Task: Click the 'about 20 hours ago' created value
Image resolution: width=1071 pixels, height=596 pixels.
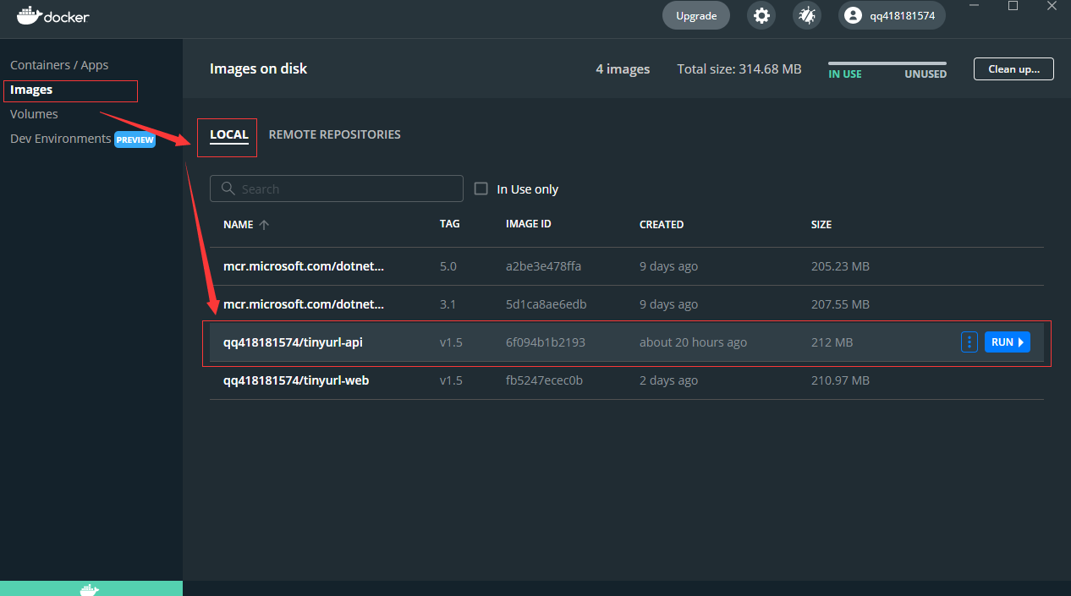Action: click(693, 342)
